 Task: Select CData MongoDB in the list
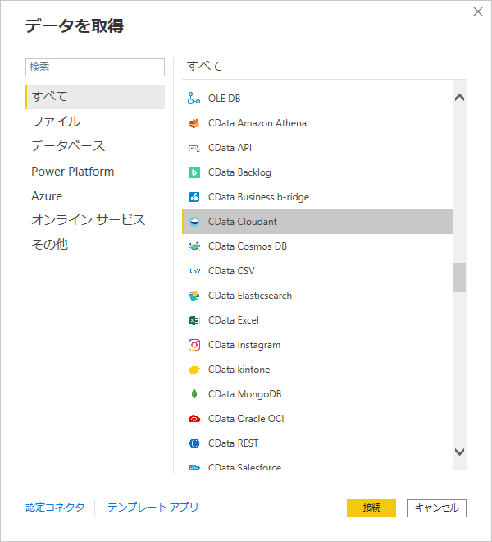coord(317,394)
